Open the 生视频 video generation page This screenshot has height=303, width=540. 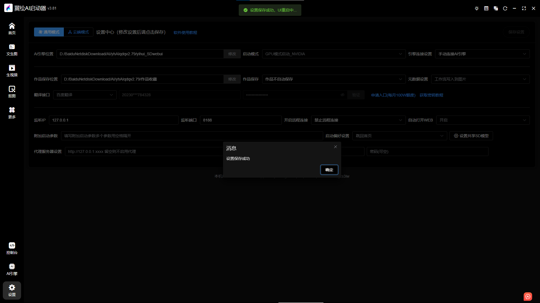[12, 71]
